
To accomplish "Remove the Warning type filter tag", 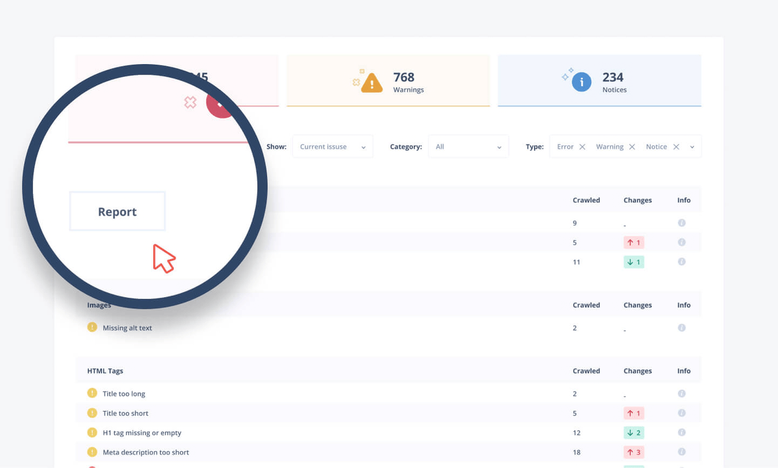I will coord(632,147).
